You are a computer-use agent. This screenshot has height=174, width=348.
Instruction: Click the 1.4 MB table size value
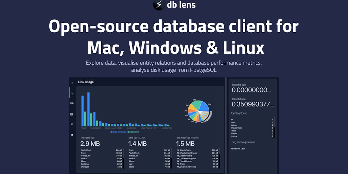pos(137,144)
